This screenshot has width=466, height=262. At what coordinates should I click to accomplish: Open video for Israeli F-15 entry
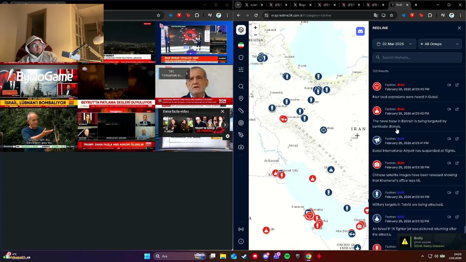coord(449,217)
